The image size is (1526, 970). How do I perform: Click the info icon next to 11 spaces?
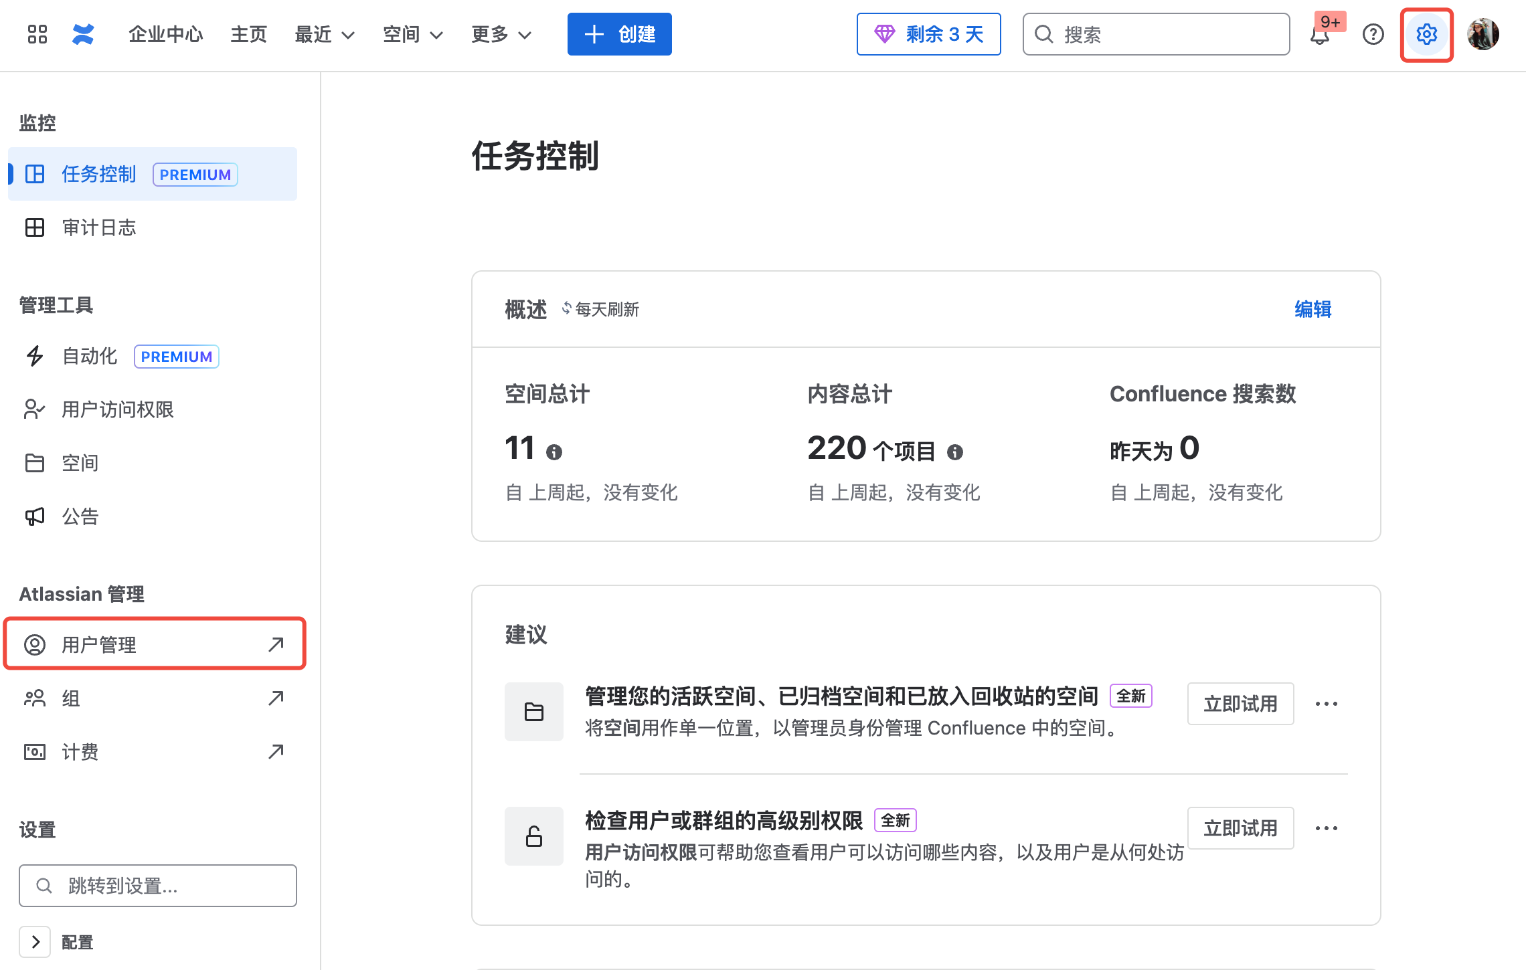(554, 453)
